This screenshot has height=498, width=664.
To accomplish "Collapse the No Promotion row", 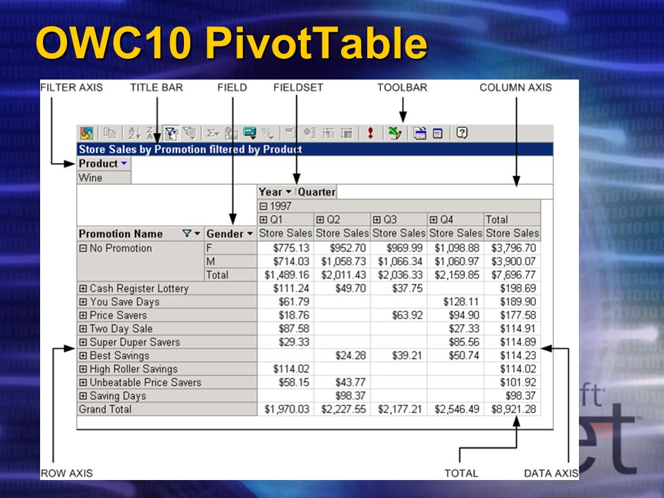I will pyautogui.click(x=83, y=248).
